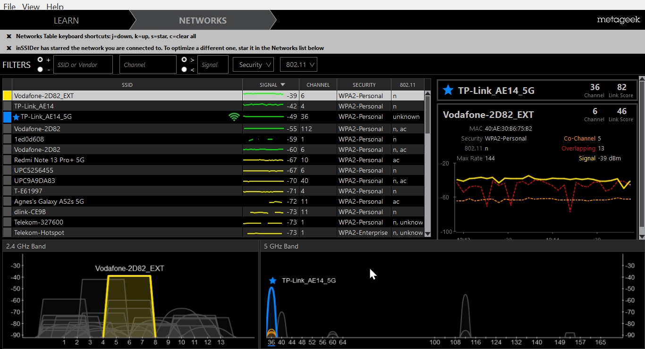Select the less-than signal filter radio
Screen dimensions: 645x349
click(184, 69)
